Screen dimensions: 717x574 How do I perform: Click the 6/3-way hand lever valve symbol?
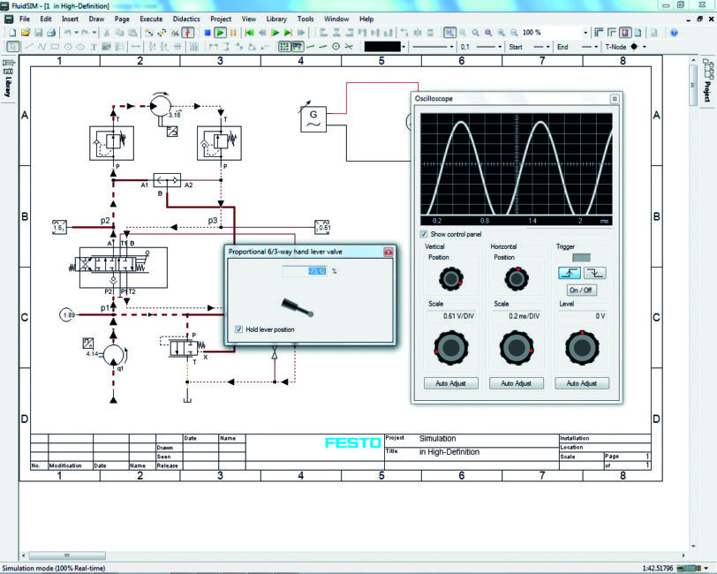pos(124,268)
